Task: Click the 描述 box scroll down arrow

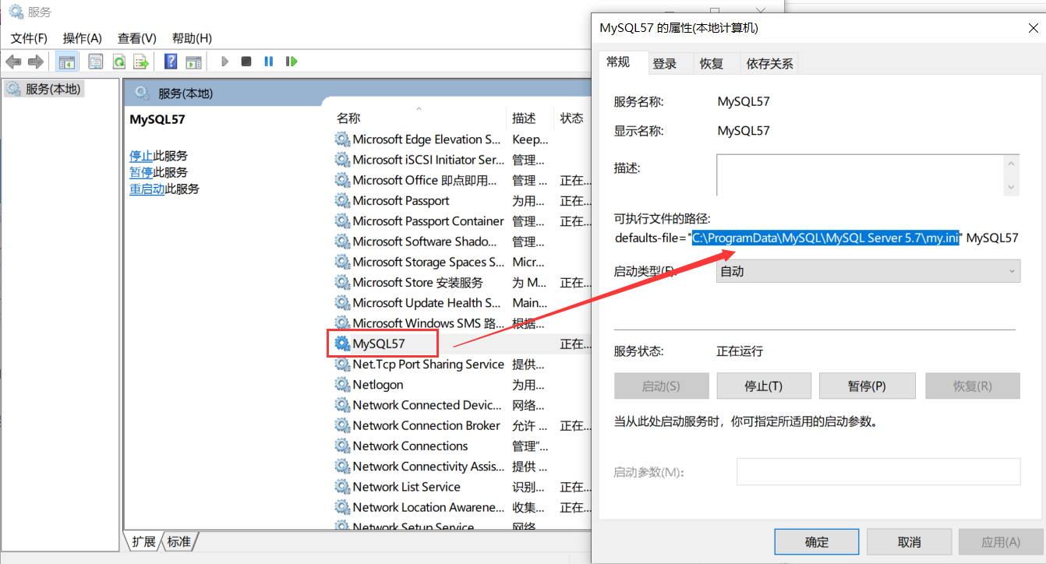Action: (x=1012, y=187)
